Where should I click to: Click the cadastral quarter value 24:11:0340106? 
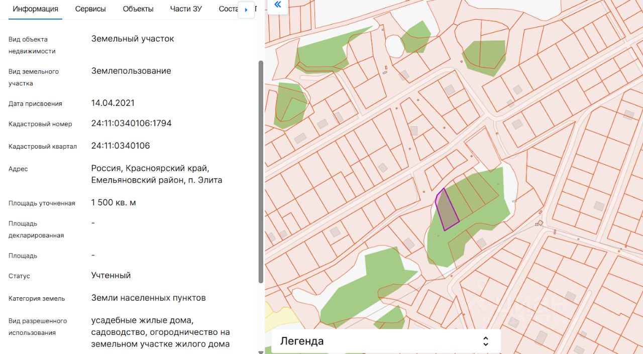point(121,146)
